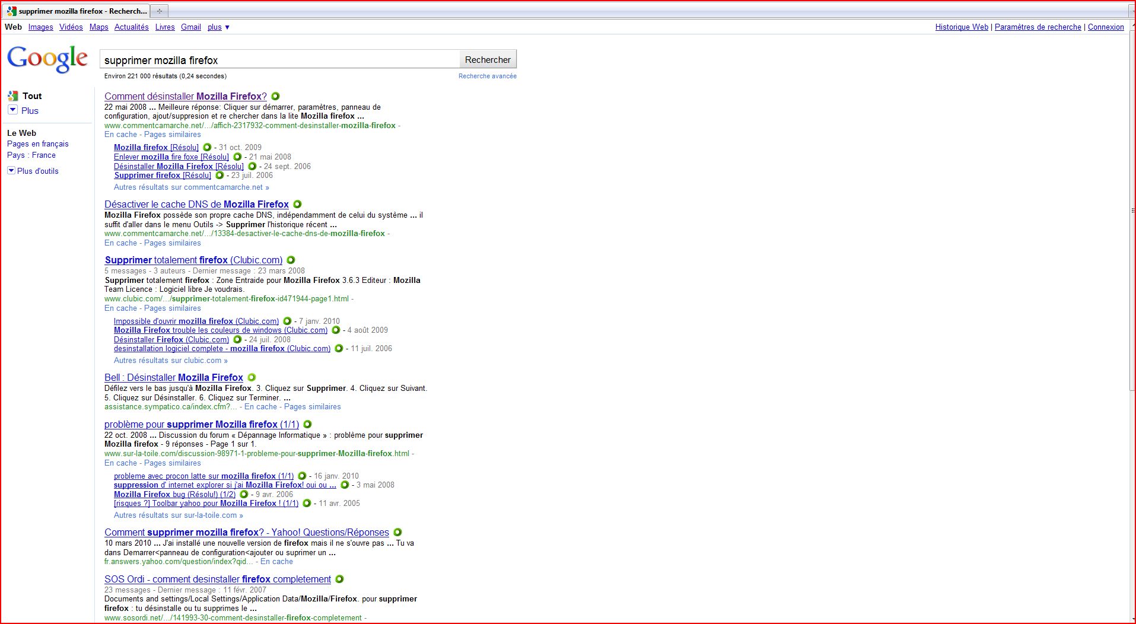Open Gmail from top navigation
This screenshot has height=624, width=1136.
click(x=191, y=27)
